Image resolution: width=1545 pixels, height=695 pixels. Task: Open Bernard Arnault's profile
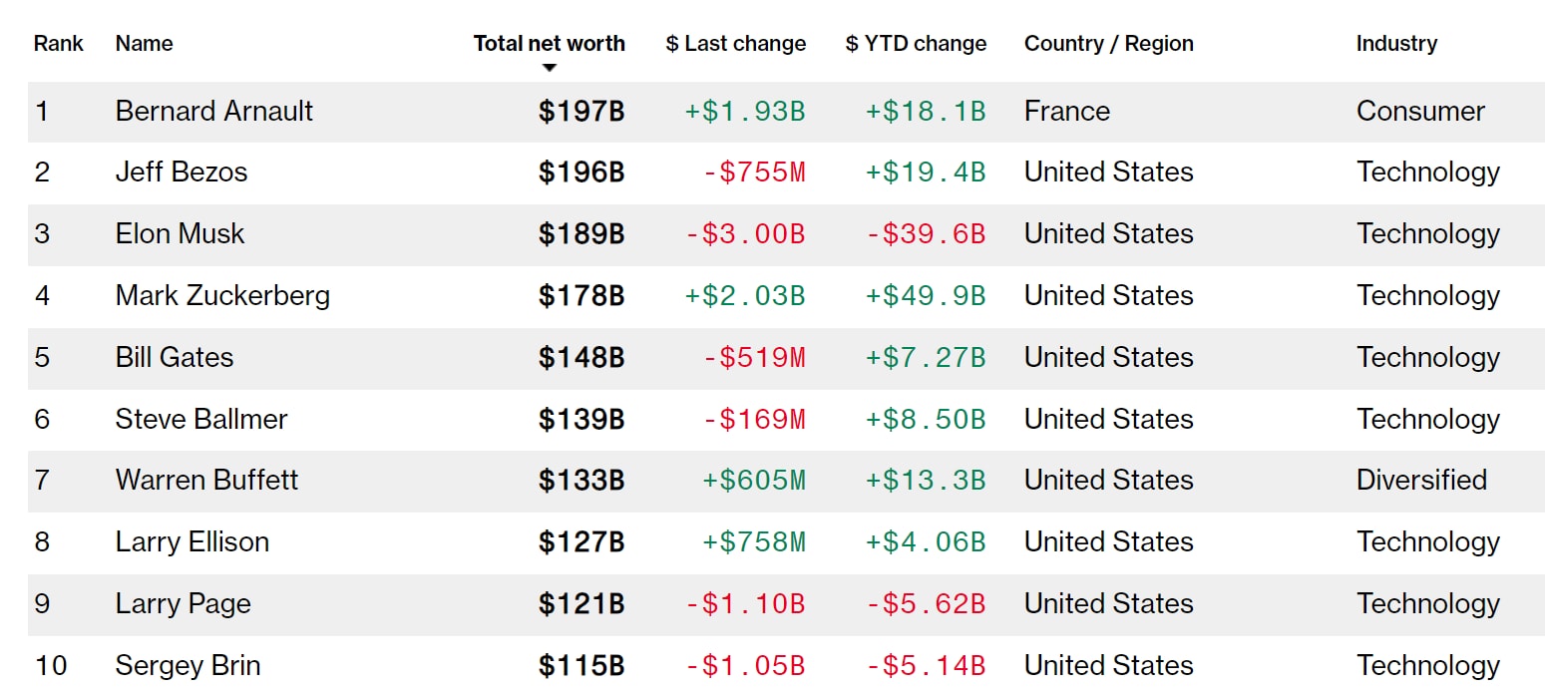pyautogui.click(x=213, y=111)
